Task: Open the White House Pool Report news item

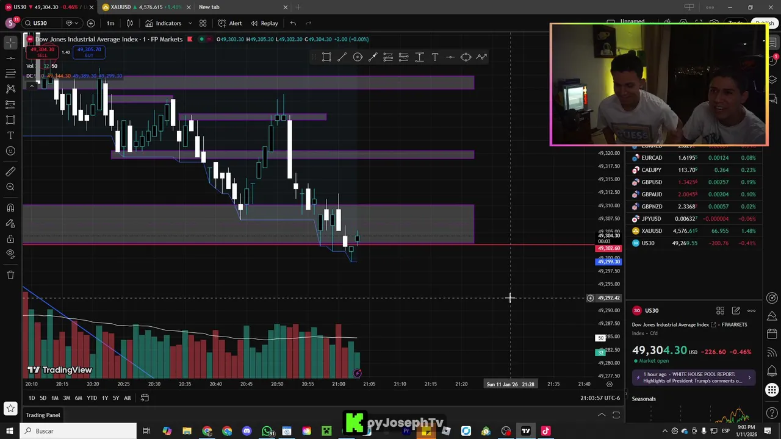Action: pyautogui.click(x=694, y=377)
